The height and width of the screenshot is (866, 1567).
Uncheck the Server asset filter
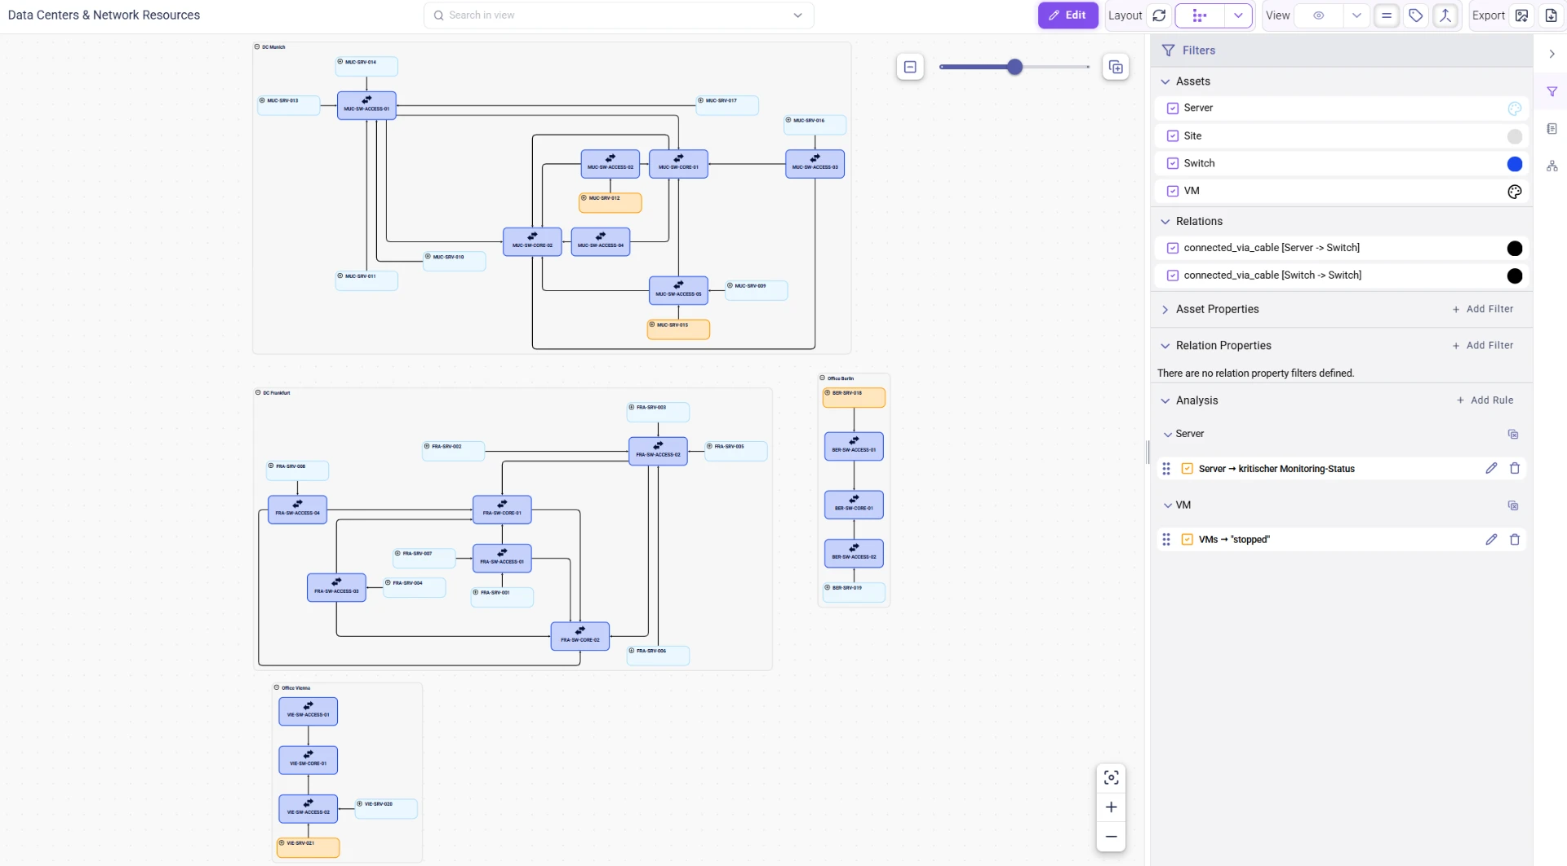pyautogui.click(x=1173, y=108)
